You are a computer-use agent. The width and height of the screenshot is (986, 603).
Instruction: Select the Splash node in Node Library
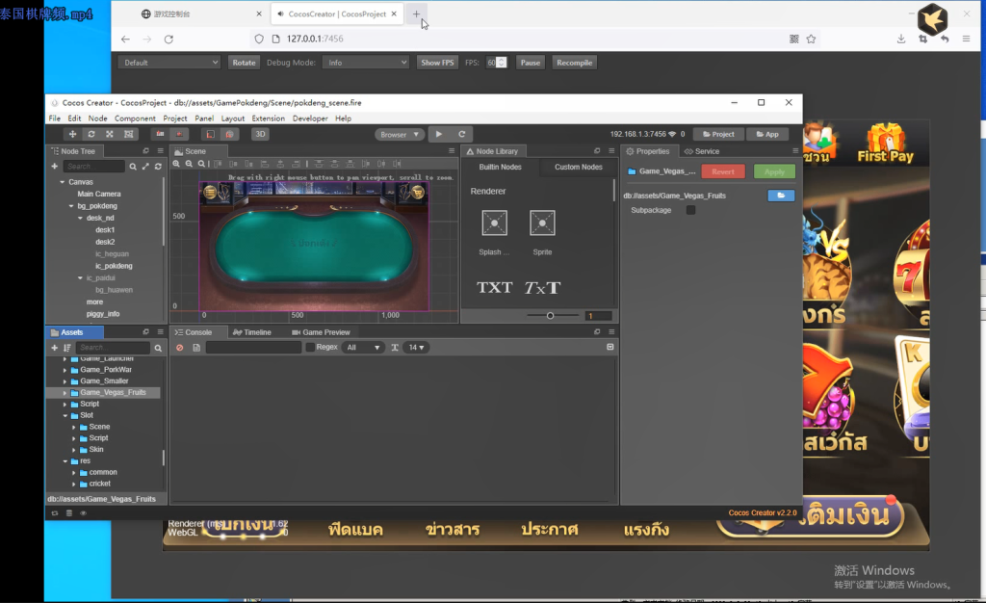pyautogui.click(x=494, y=223)
